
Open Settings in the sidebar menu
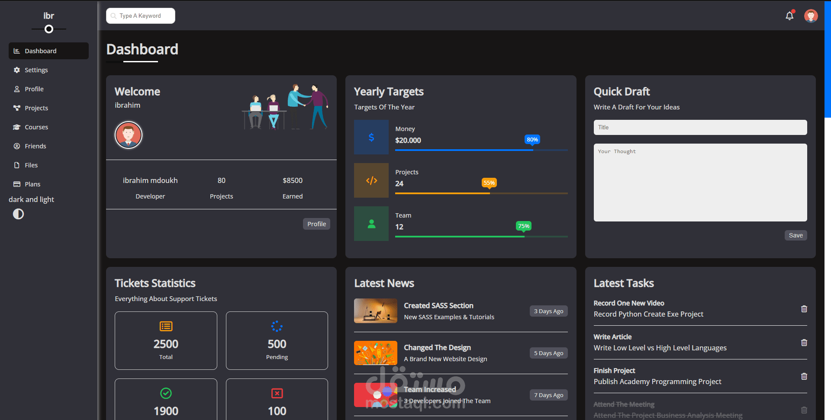click(48, 70)
